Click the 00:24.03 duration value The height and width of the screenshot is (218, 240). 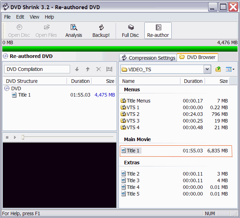[x=193, y=114]
